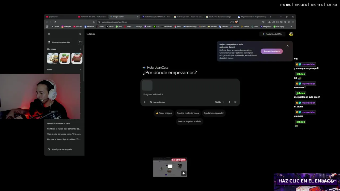This screenshot has height=191, width=340.
Task: Click the EN DIRECTO live preview thumbnail
Action: tap(170, 167)
